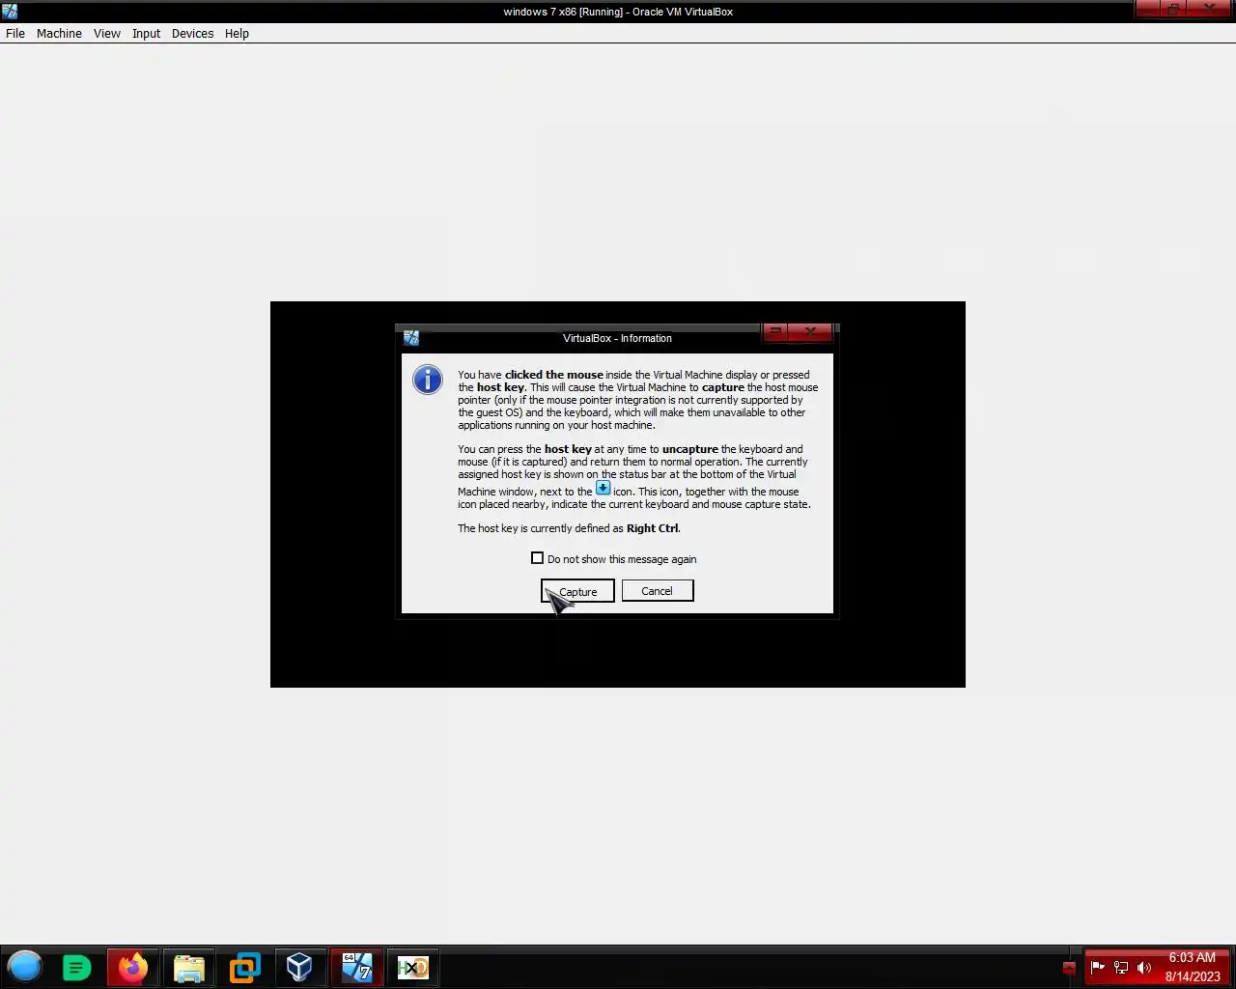Open the File menu
The height and width of the screenshot is (989, 1236).
(15, 33)
